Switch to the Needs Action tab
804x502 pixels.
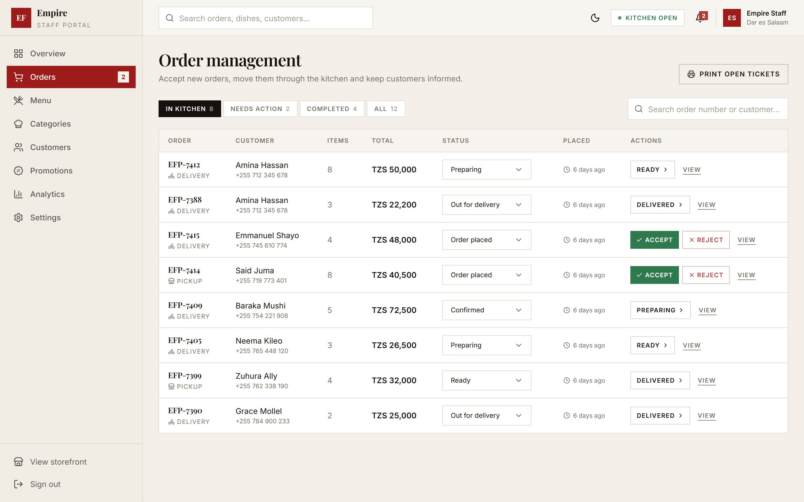click(260, 109)
